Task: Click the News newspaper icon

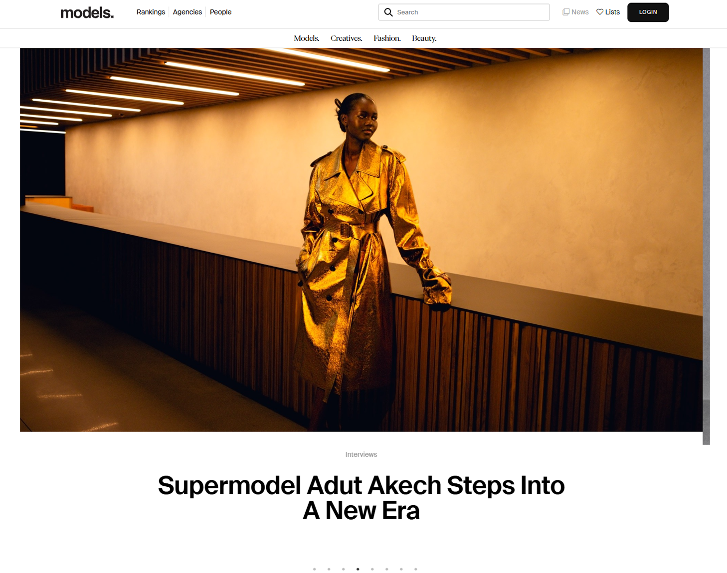Action: pyautogui.click(x=566, y=12)
